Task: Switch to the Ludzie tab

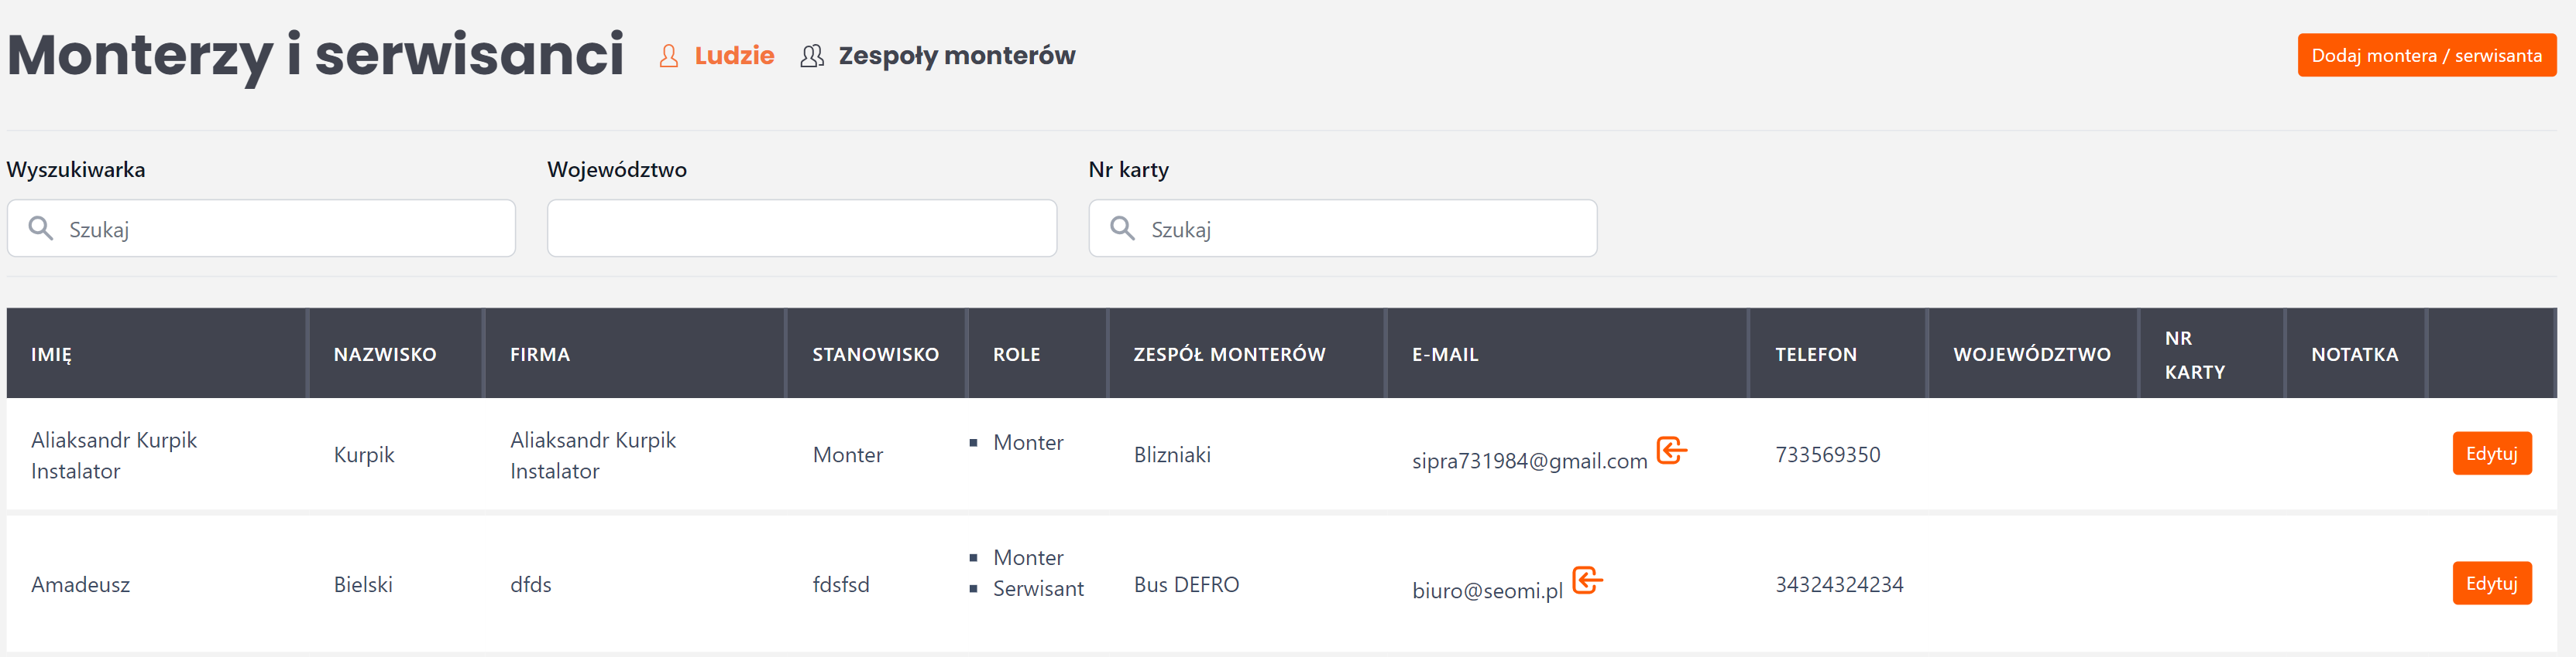Action: pyautogui.click(x=733, y=56)
